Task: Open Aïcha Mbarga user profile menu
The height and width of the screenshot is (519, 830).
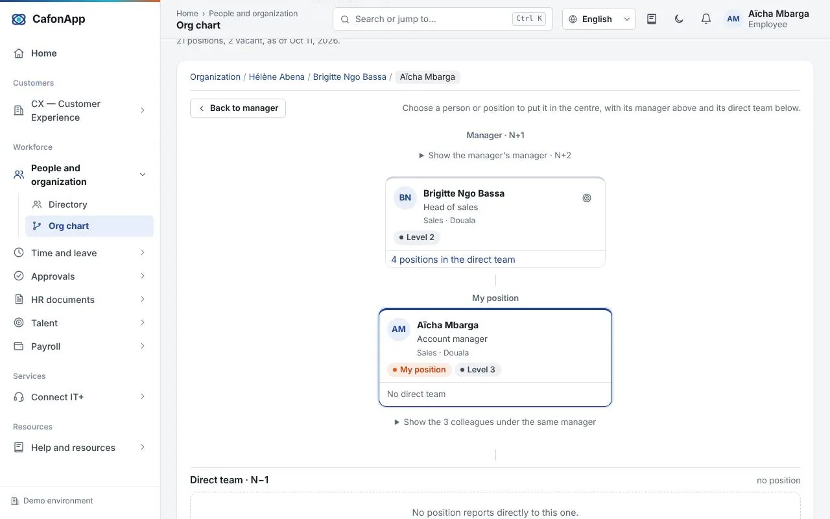Action: click(767, 19)
